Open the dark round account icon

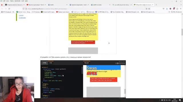point(170,9)
